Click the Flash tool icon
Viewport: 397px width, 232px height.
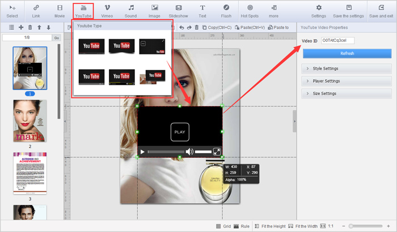point(226,10)
